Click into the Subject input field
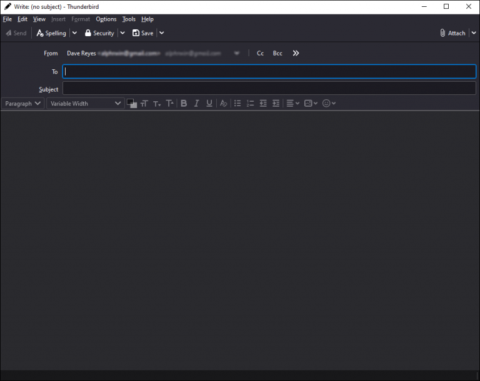 (269, 89)
